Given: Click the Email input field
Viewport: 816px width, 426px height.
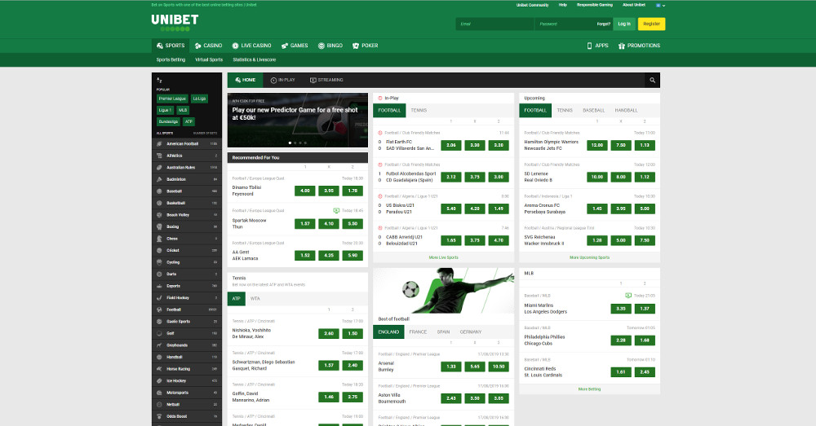Looking at the screenshot, I should [x=494, y=24].
